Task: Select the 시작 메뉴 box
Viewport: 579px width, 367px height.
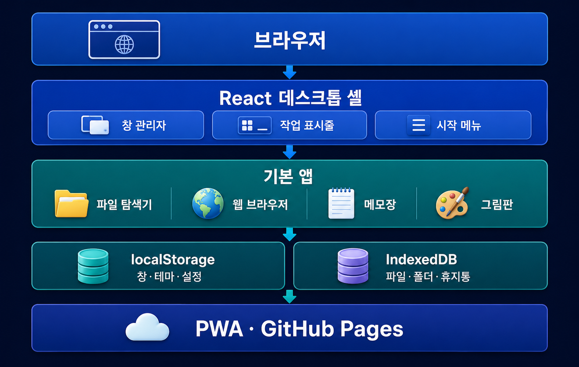Action: click(453, 125)
